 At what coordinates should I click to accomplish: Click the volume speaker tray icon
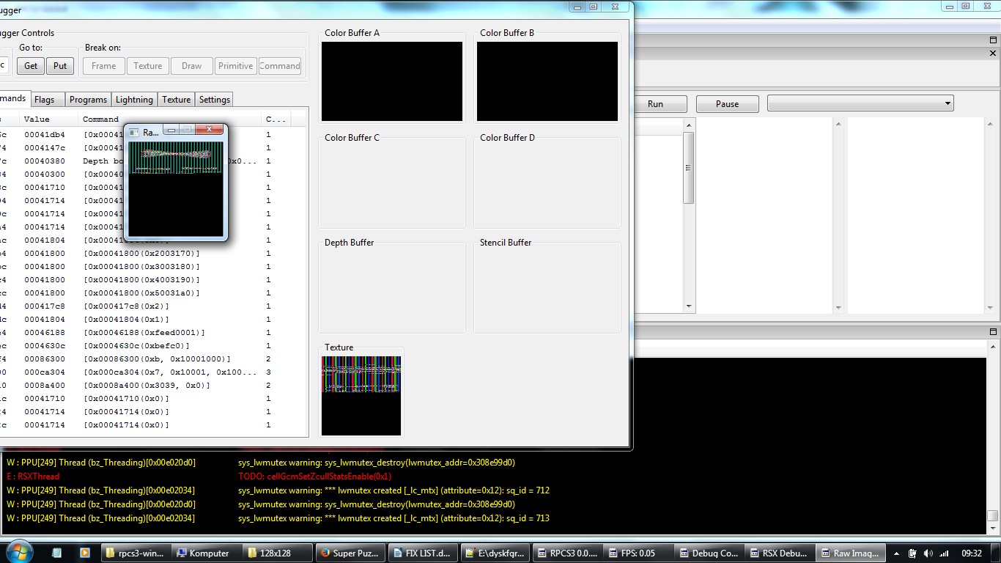[x=928, y=553]
